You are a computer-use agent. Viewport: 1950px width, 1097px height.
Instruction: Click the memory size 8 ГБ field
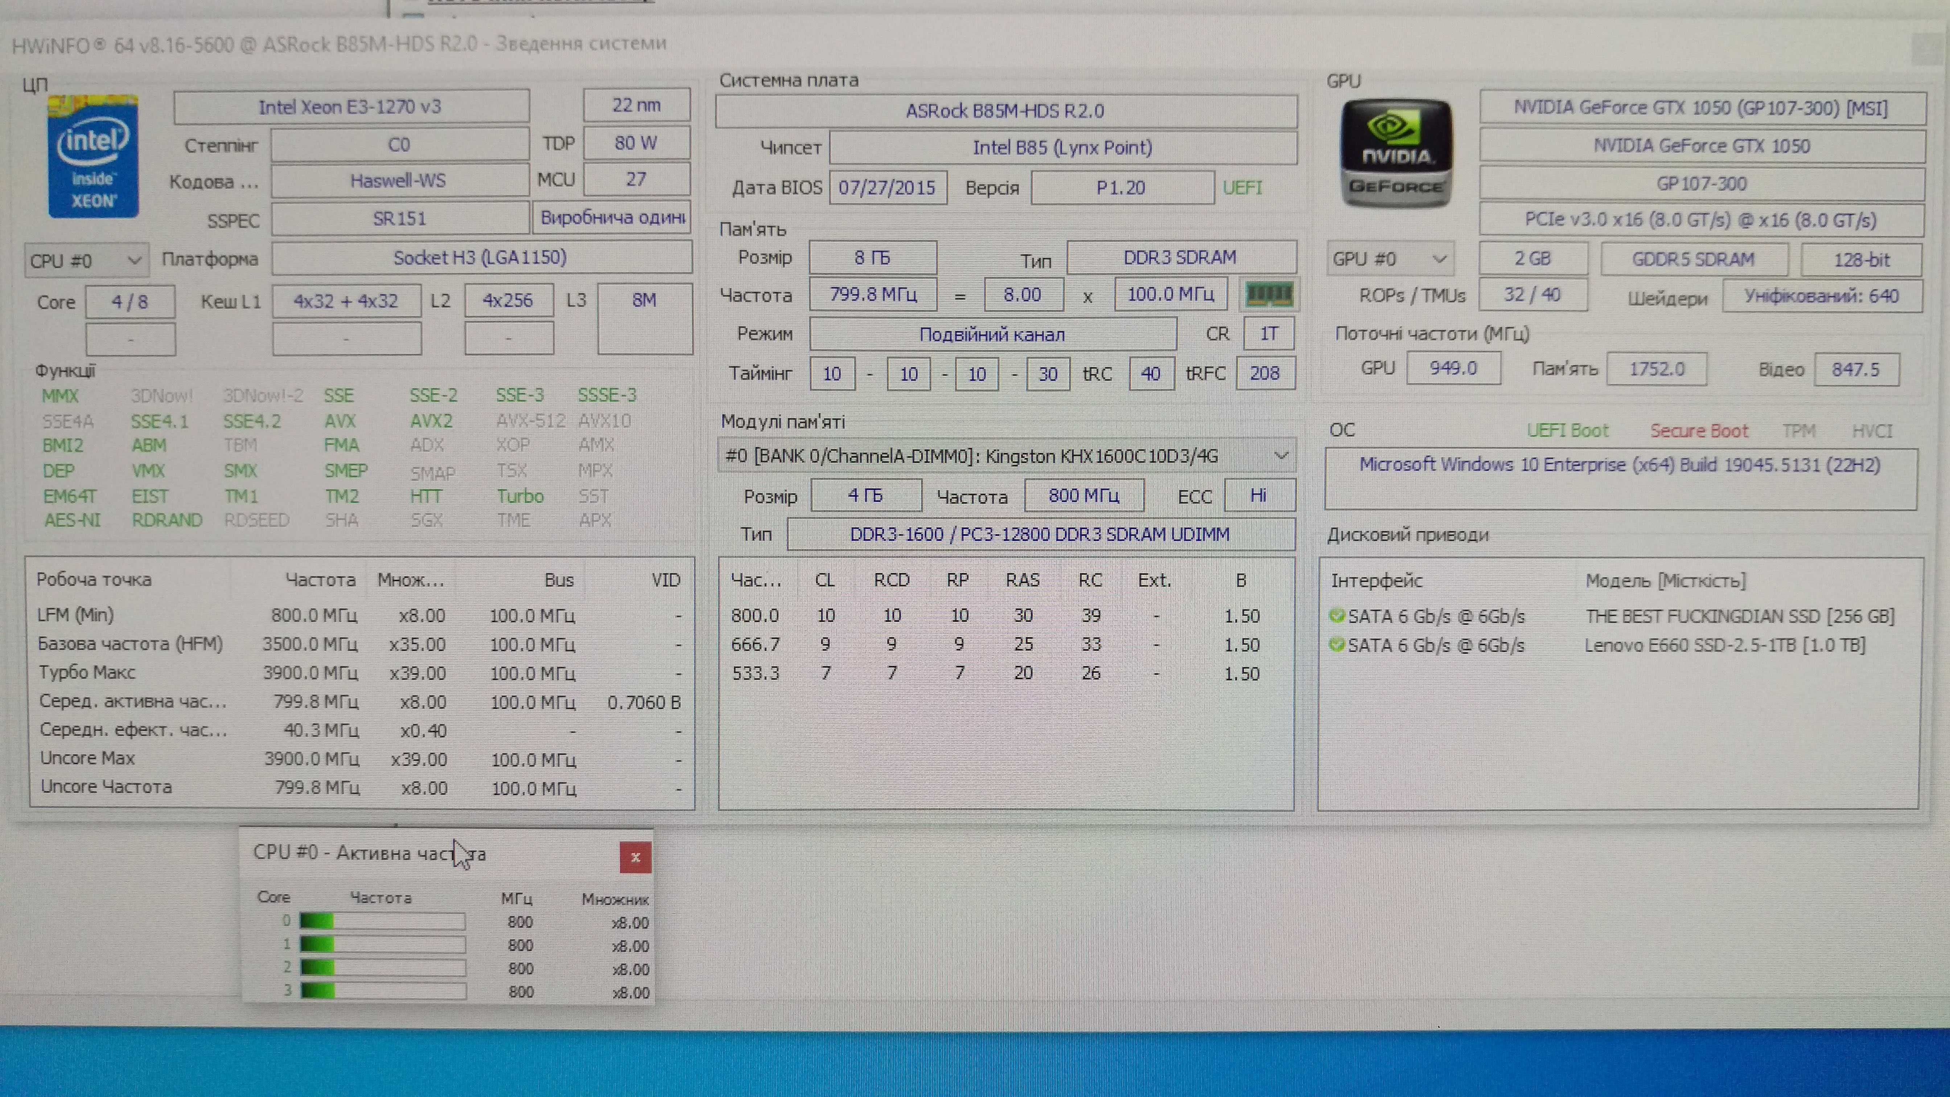(872, 258)
